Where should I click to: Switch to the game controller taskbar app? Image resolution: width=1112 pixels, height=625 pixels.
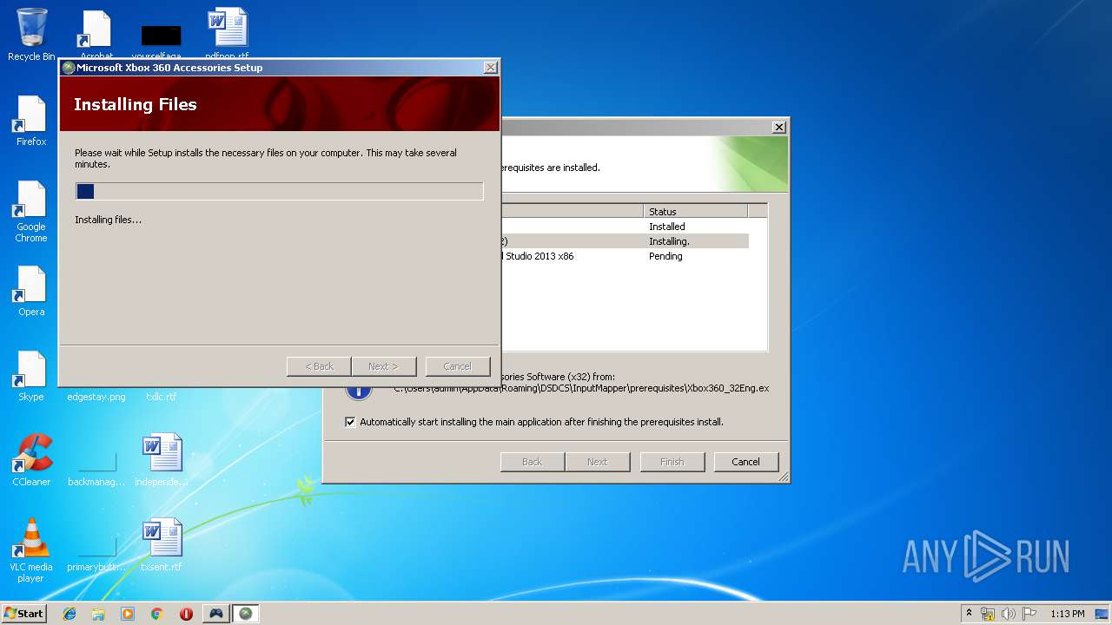(215, 614)
